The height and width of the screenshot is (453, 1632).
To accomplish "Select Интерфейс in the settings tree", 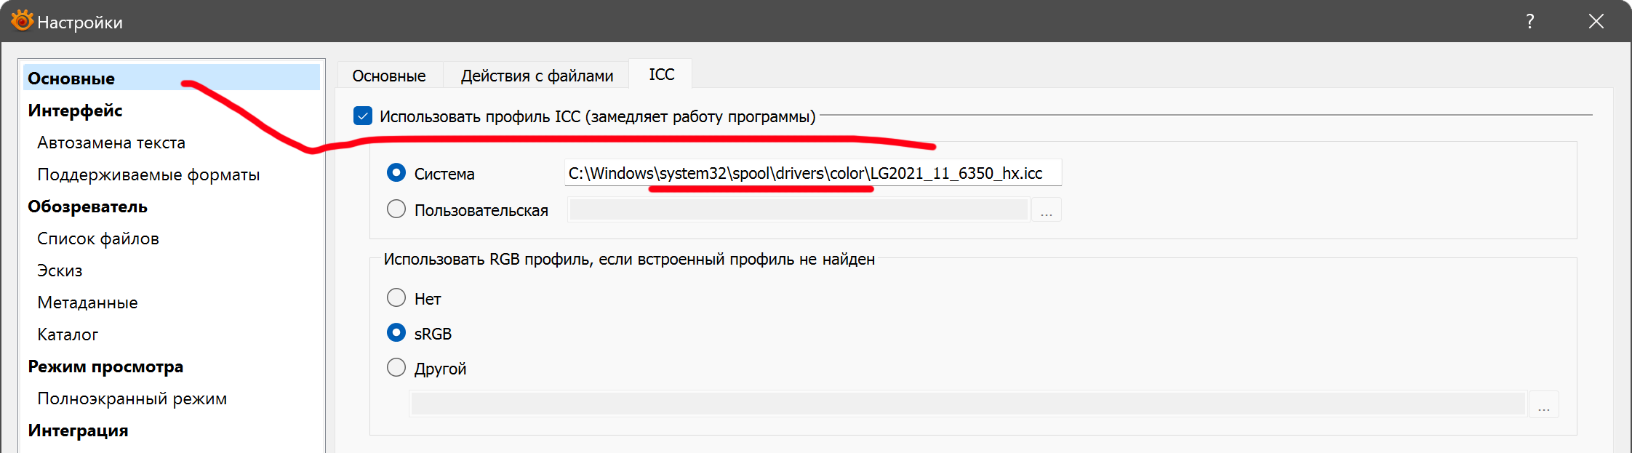I will (x=75, y=111).
